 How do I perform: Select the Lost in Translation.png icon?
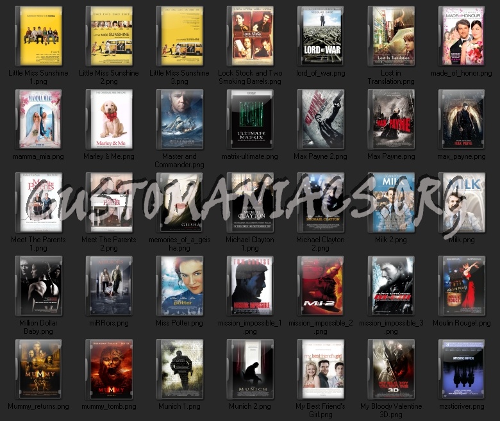pos(391,36)
